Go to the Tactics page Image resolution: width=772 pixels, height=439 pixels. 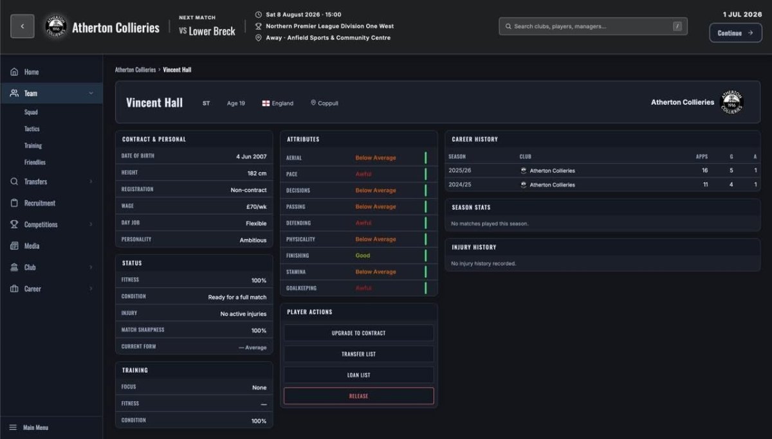[x=32, y=129]
